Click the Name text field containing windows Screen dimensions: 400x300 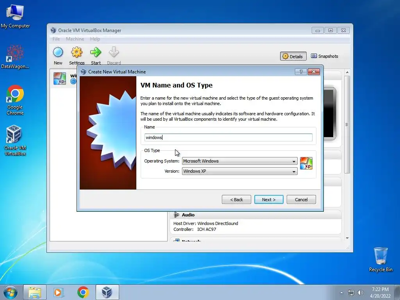click(228, 137)
